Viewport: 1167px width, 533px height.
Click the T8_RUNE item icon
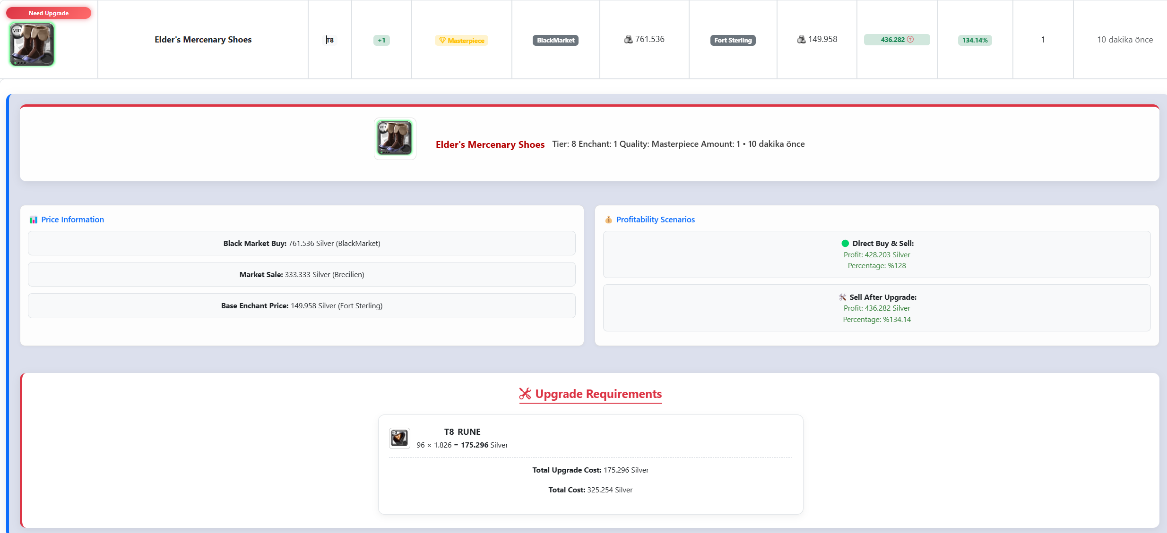pos(399,438)
